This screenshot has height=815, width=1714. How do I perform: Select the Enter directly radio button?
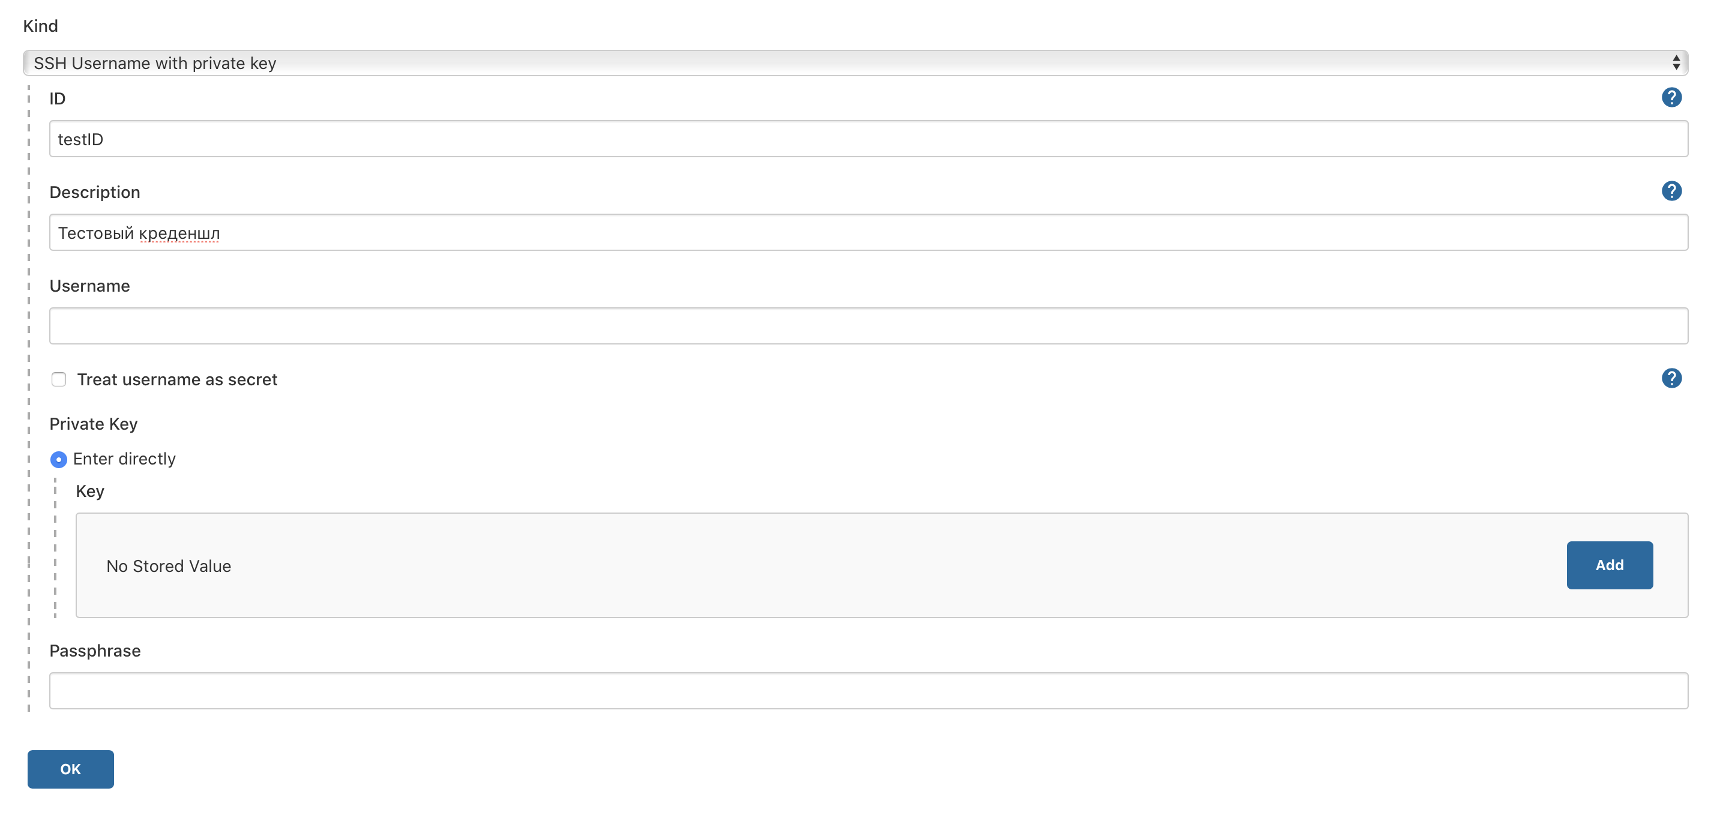[59, 459]
